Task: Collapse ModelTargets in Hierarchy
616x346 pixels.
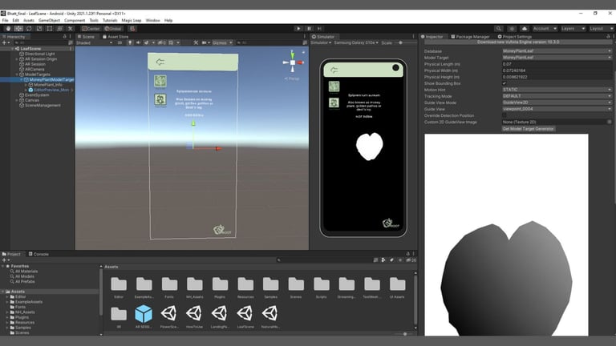Action: click(x=17, y=74)
